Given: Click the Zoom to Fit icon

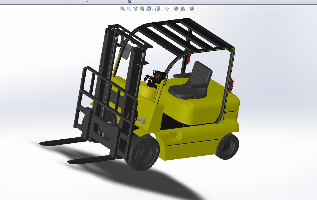Looking at the screenshot, I should [x=122, y=9].
